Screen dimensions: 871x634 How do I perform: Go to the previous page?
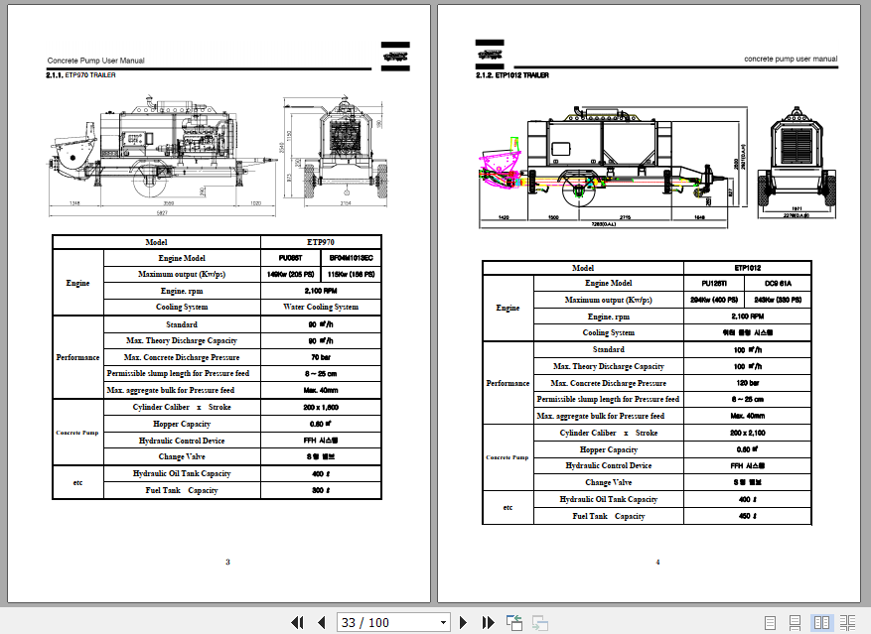pos(321,622)
